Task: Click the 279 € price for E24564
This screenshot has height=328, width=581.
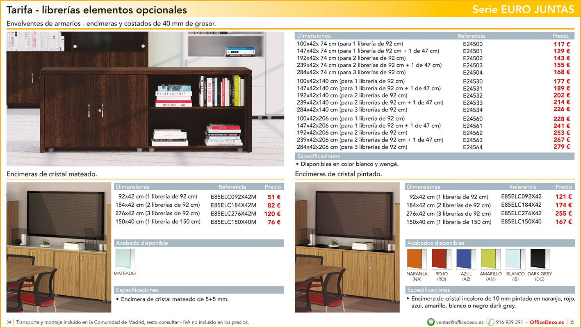Action: 561,147
